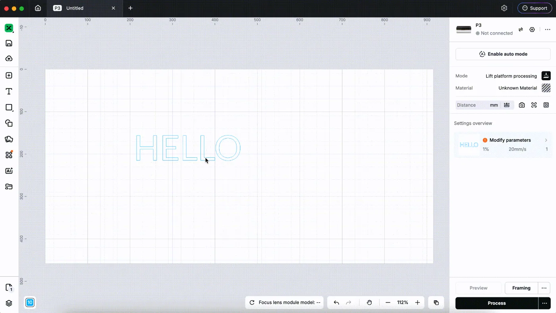This screenshot has height=313, width=556.
Task: Open the projects folder icon
Action: [x=9, y=187]
